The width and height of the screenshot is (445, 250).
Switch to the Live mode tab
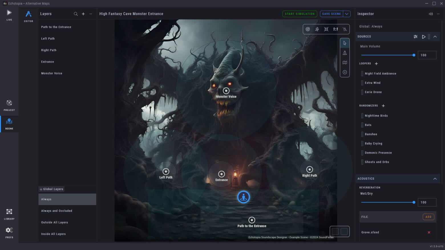click(x=9, y=15)
